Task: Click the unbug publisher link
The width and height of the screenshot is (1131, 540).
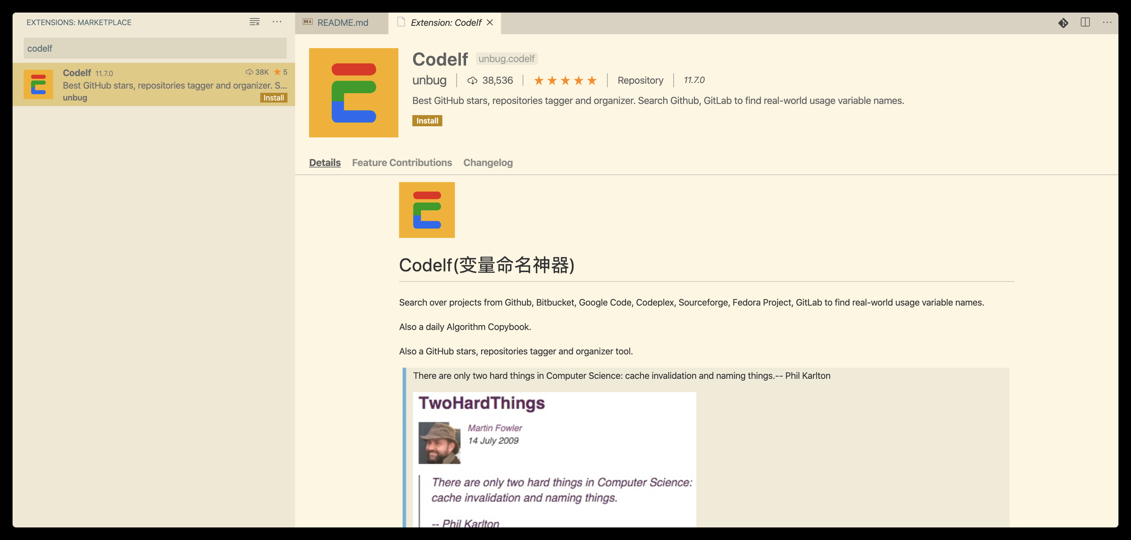Action: click(429, 80)
